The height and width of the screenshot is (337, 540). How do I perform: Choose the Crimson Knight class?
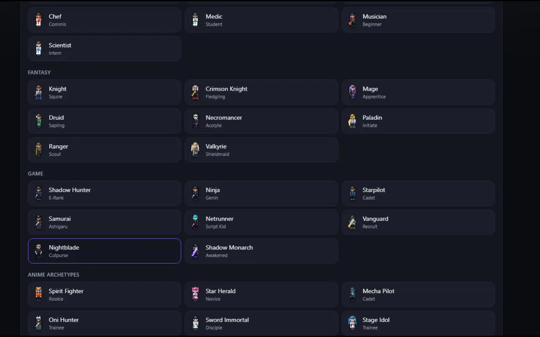click(262, 92)
